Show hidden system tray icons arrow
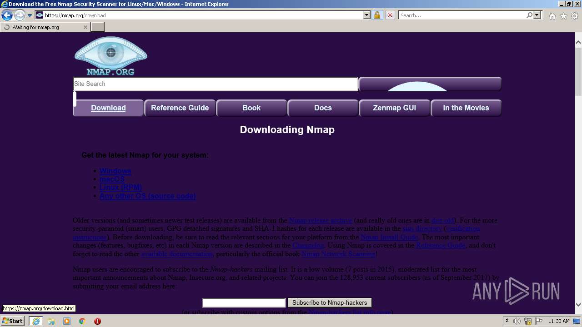Screen dimensions: 582x327 tap(507, 321)
